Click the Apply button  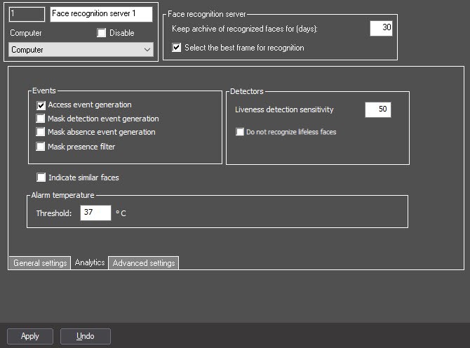(30, 336)
